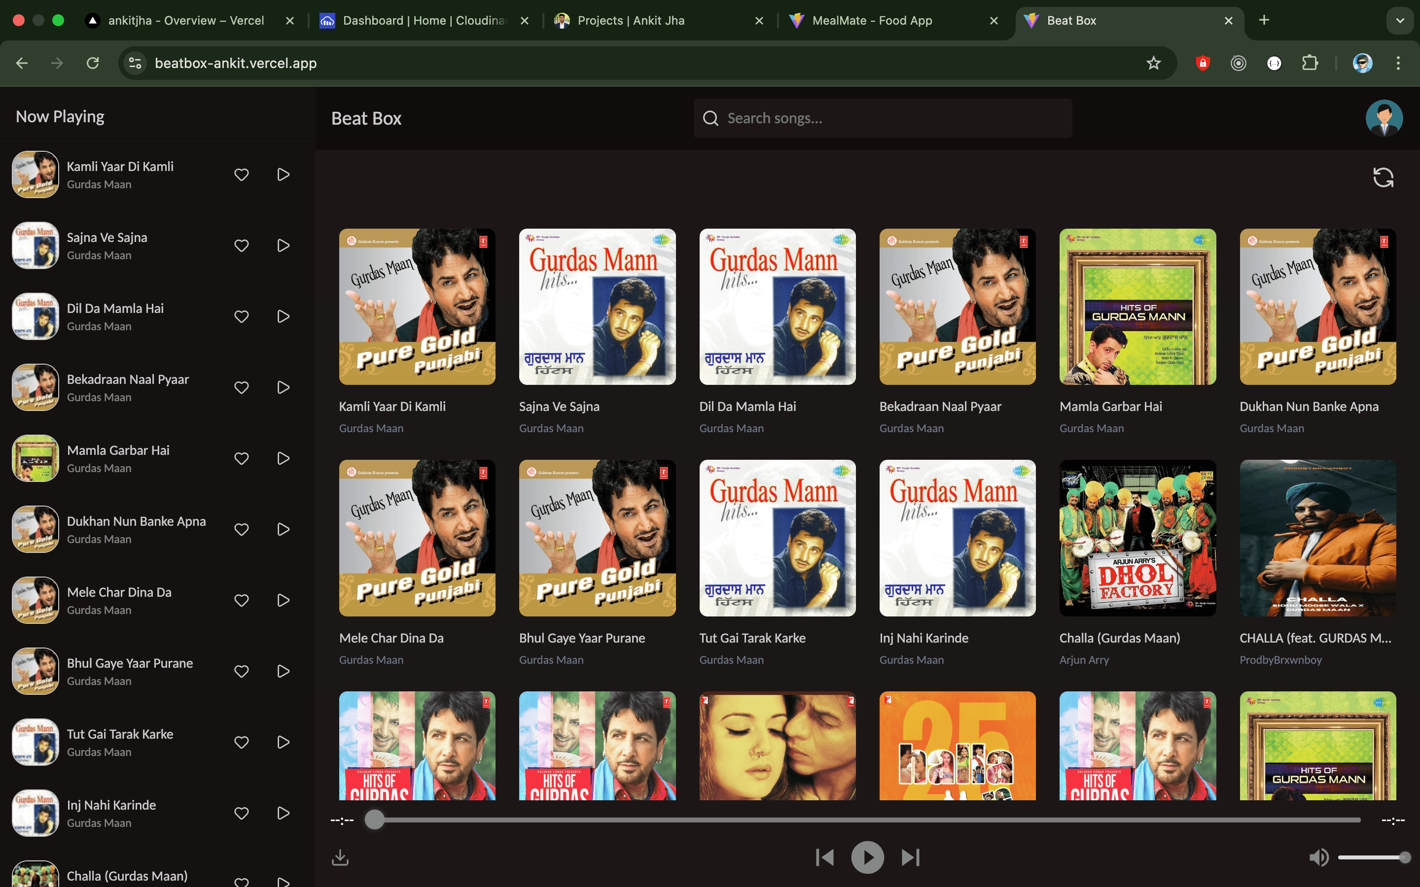Viewport: 1420px width, 887px height.
Task: Skip to the previous track
Action: click(824, 857)
